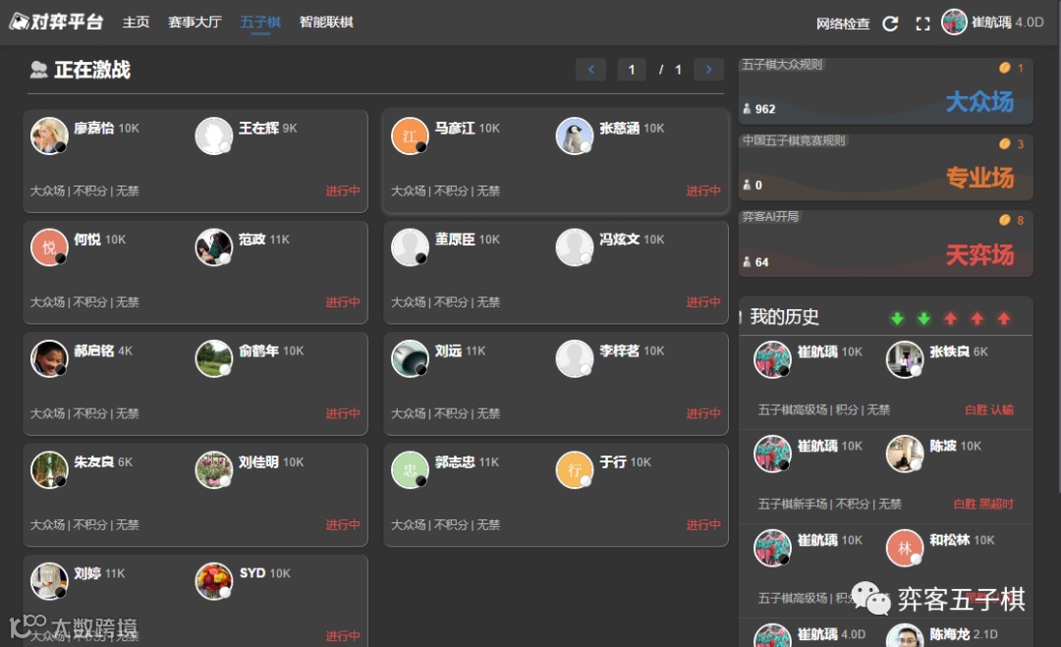Open history result 白胜 黑超时
1061x647 pixels.
pyautogui.click(x=983, y=505)
